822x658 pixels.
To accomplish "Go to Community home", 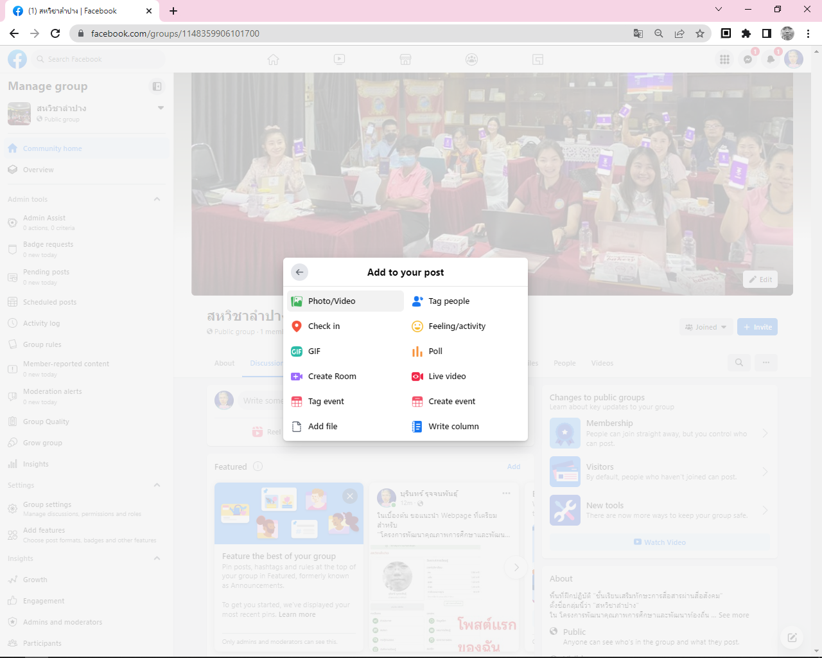I will click(87, 148).
